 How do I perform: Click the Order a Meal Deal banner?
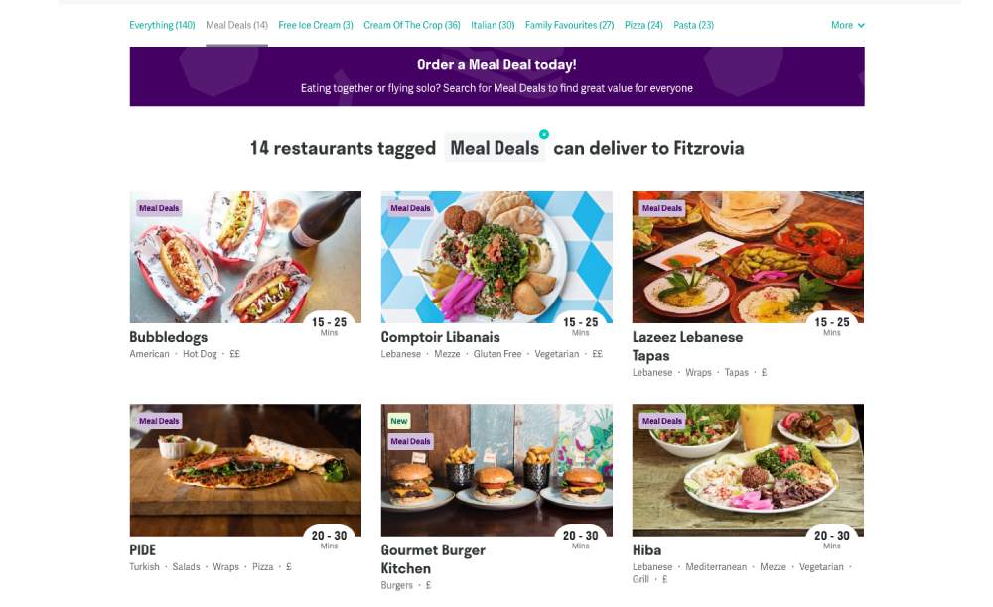(x=496, y=76)
